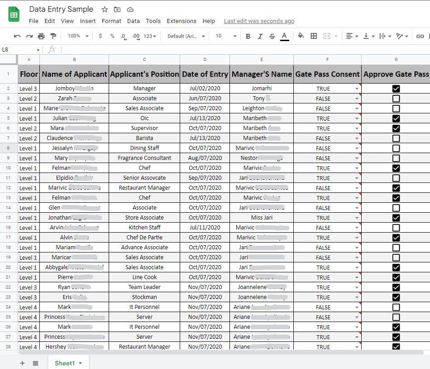The image size is (430, 369).
Task: Apply currency format with dollar icon
Action: pos(100,36)
